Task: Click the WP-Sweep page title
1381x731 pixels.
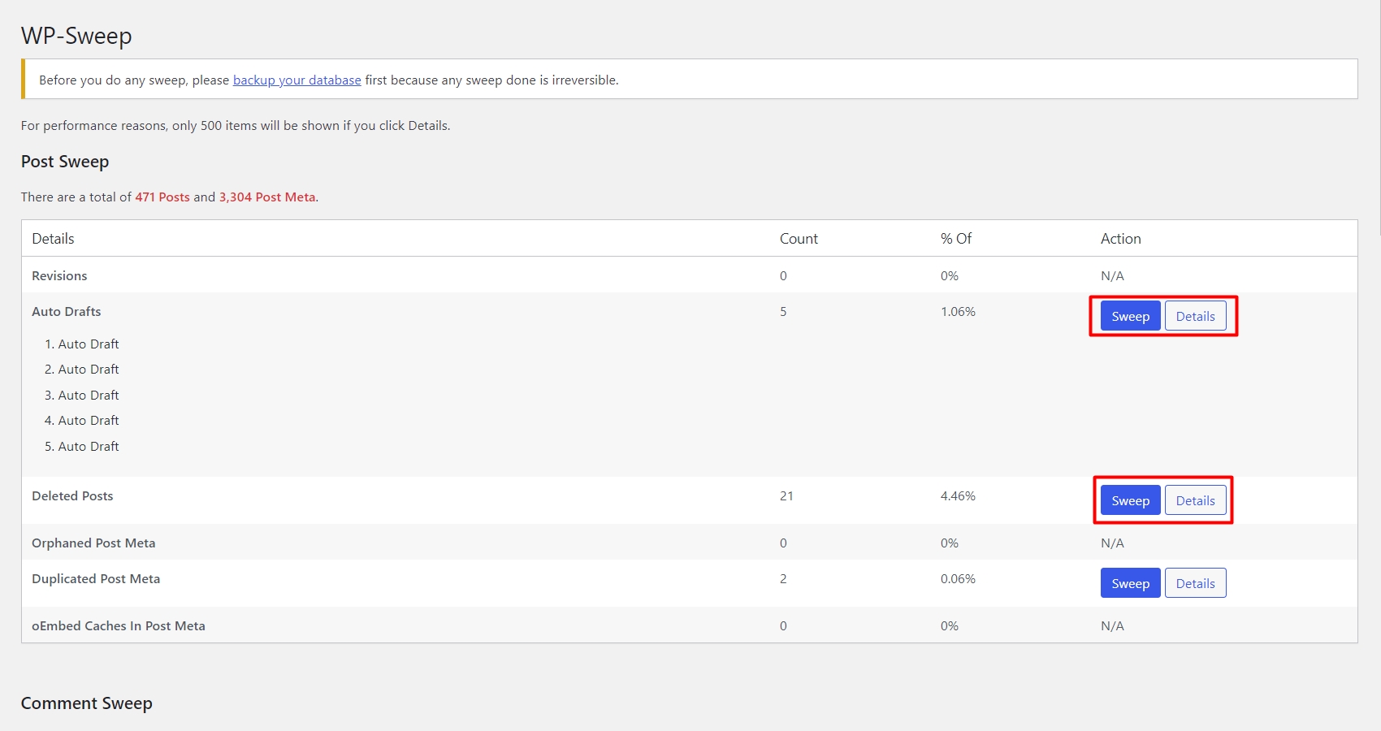Action: coord(76,36)
